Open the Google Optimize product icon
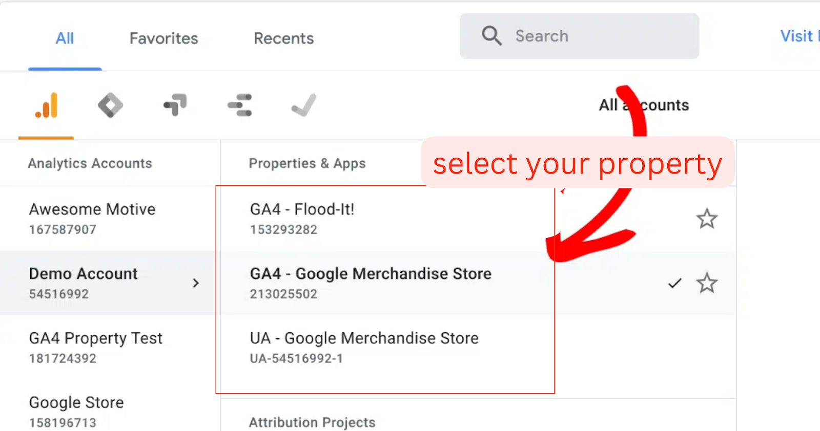This screenshot has height=431, width=820. pos(175,104)
